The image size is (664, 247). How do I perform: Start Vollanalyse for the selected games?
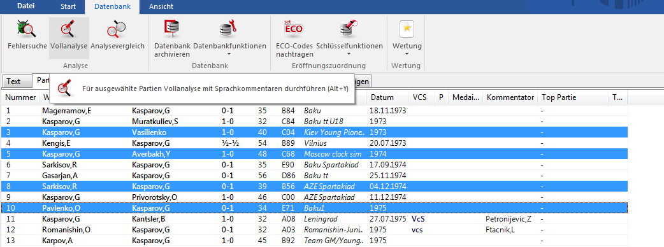(69, 30)
